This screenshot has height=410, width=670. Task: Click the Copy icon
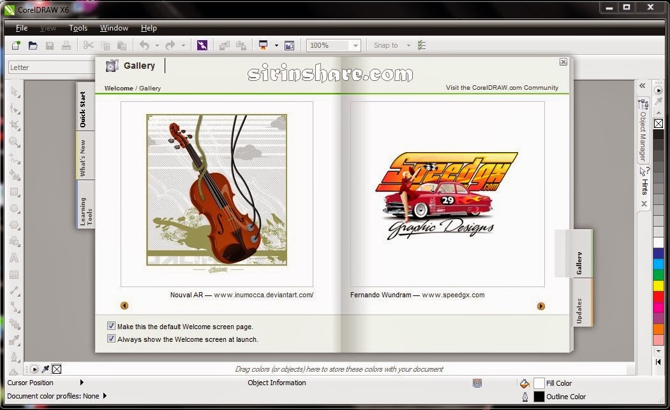105,45
